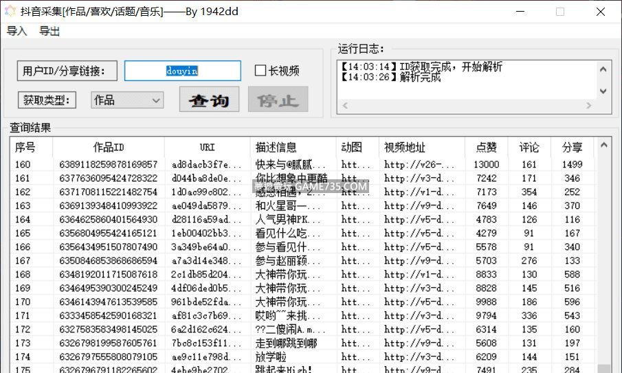Click the 查询 button
This screenshot has width=622, height=373.
pyautogui.click(x=209, y=100)
